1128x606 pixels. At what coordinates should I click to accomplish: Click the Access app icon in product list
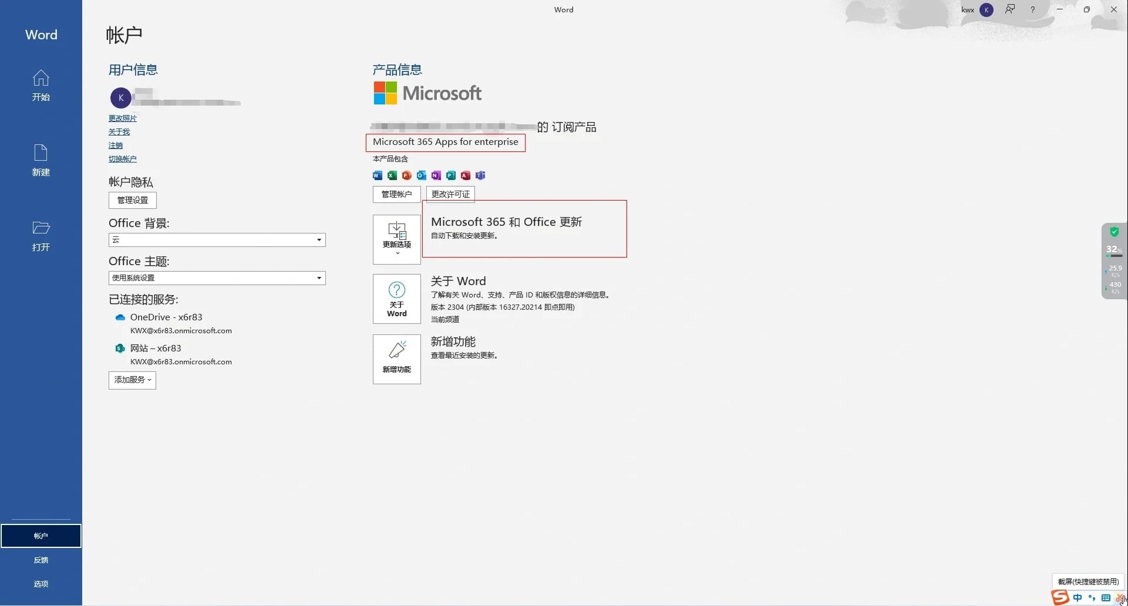[x=466, y=175]
